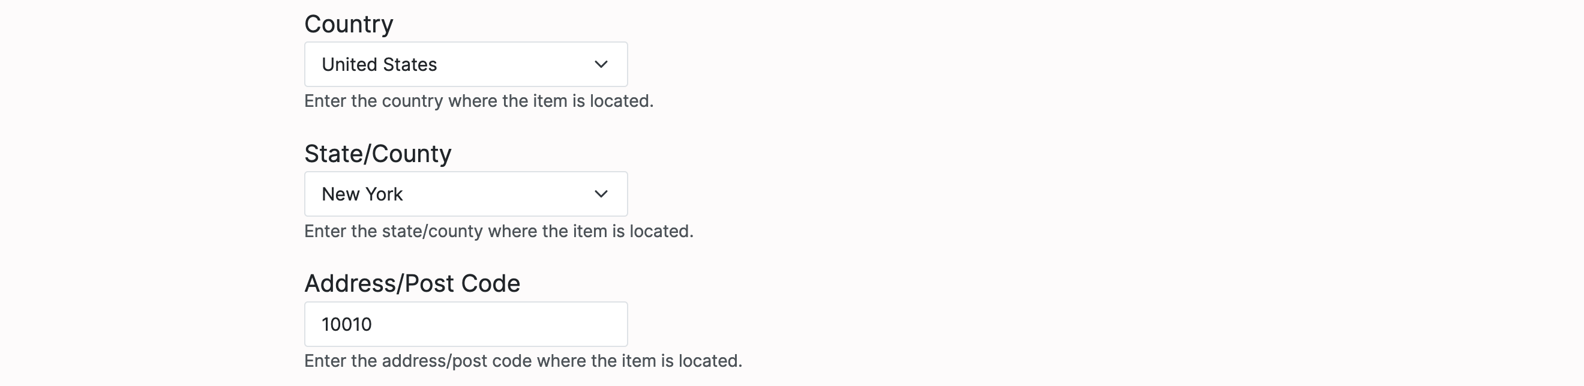This screenshot has width=1584, height=386.
Task: Click the "Country" field label
Action: coord(349,24)
